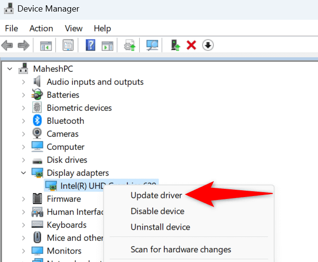Select the Monitors label
Screen dimensions: 318x262
(x=64, y=251)
